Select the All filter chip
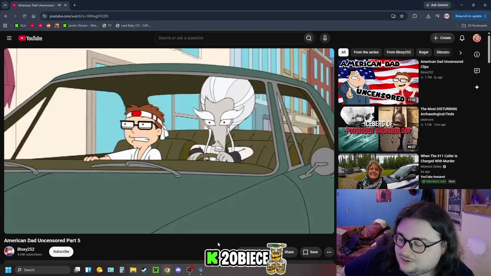491x276 pixels. click(x=343, y=52)
